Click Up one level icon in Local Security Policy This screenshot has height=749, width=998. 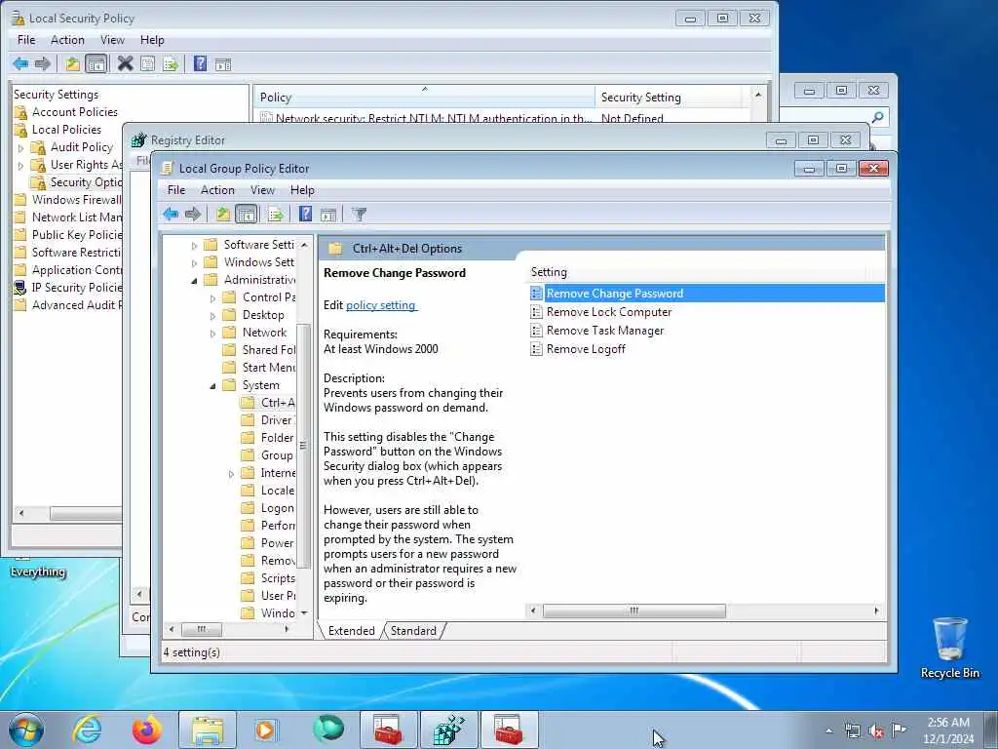72,63
